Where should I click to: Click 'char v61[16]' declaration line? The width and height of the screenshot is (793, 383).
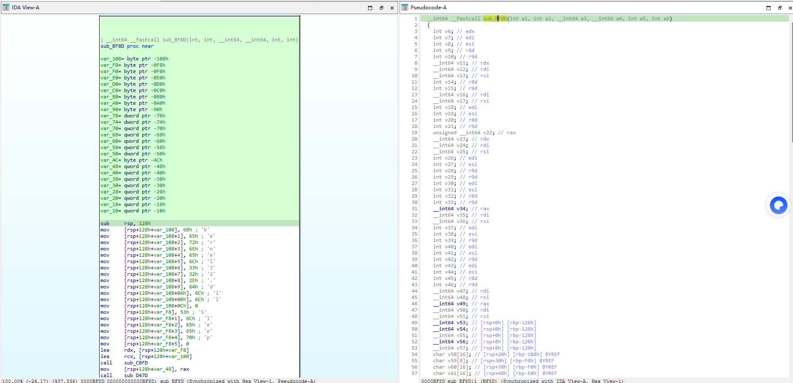click(x=495, y=373)
